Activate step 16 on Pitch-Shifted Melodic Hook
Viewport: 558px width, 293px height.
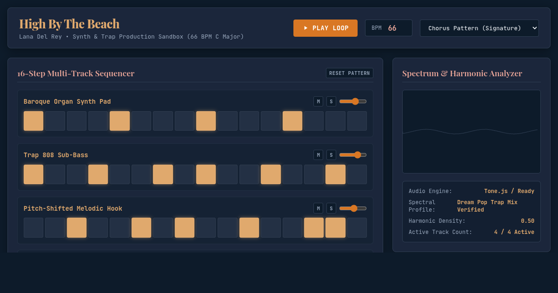357,228
